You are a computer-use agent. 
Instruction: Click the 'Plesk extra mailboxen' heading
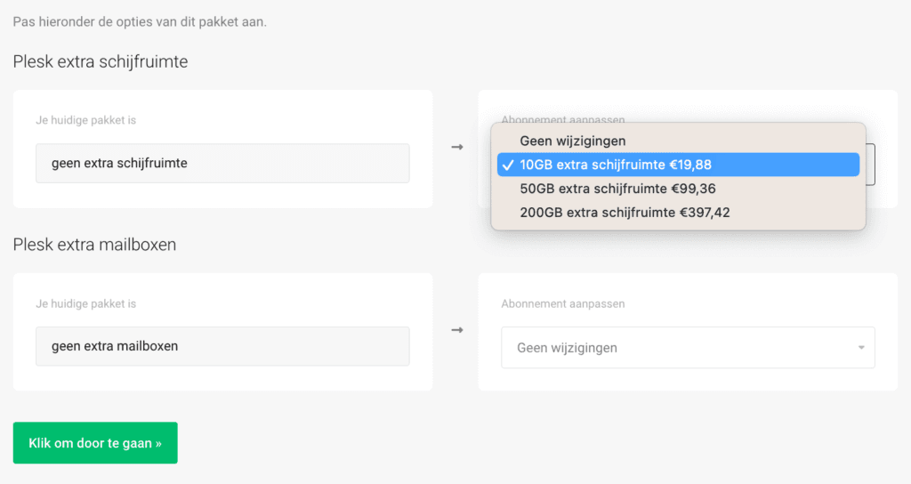pyautogui.click(x=94, y=245)
